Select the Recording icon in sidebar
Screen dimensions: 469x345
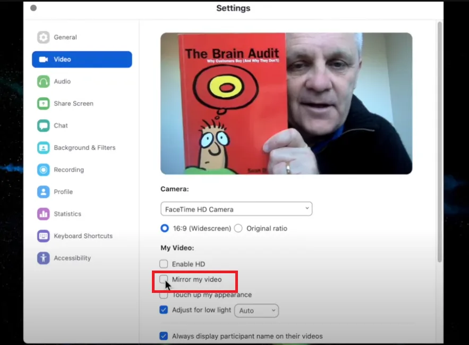tap(43, 170)
